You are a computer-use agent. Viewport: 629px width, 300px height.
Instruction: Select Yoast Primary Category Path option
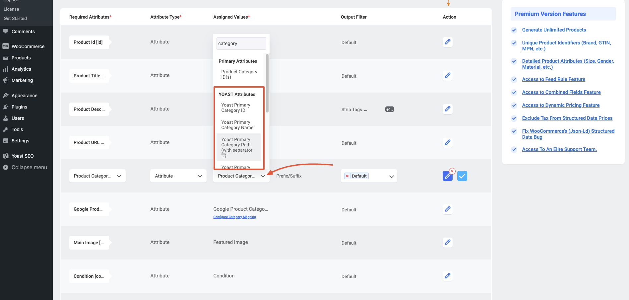click(x=239, y=147)
